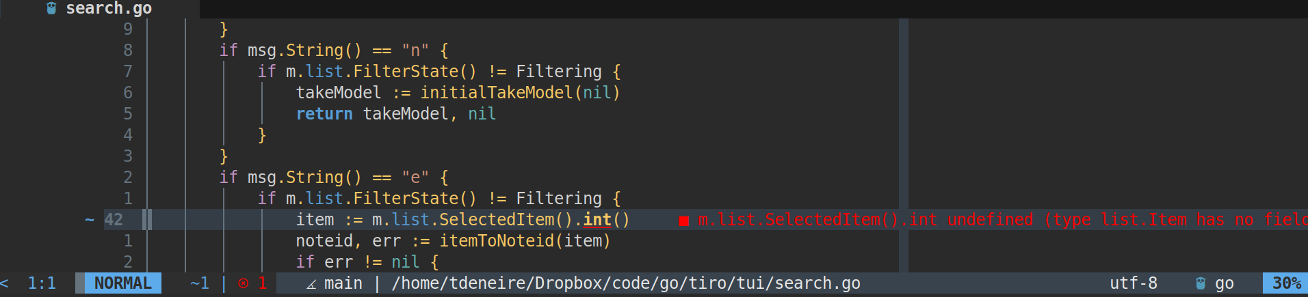Click the 30% scroll percentage indicator

pyautogui.click(x=1286, y=283)
